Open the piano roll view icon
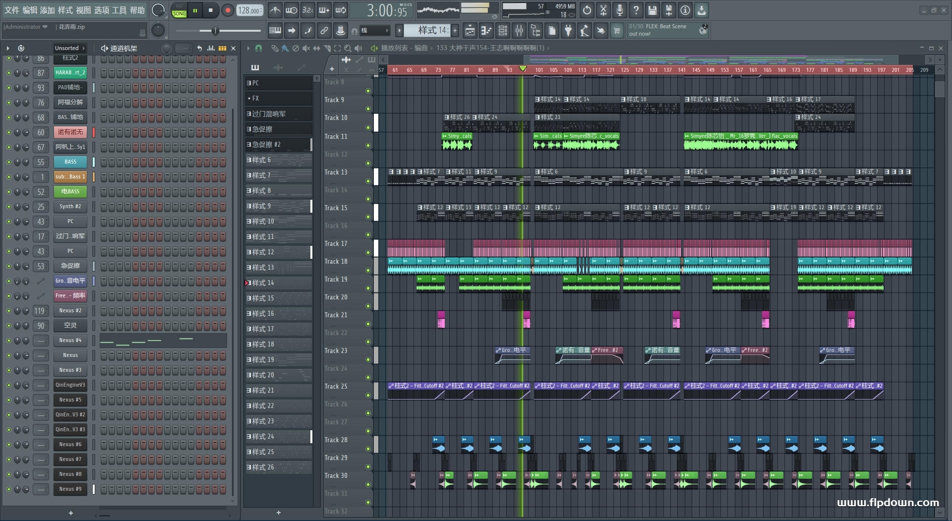This screenshot has width=952, height=521. coord(486,31)
